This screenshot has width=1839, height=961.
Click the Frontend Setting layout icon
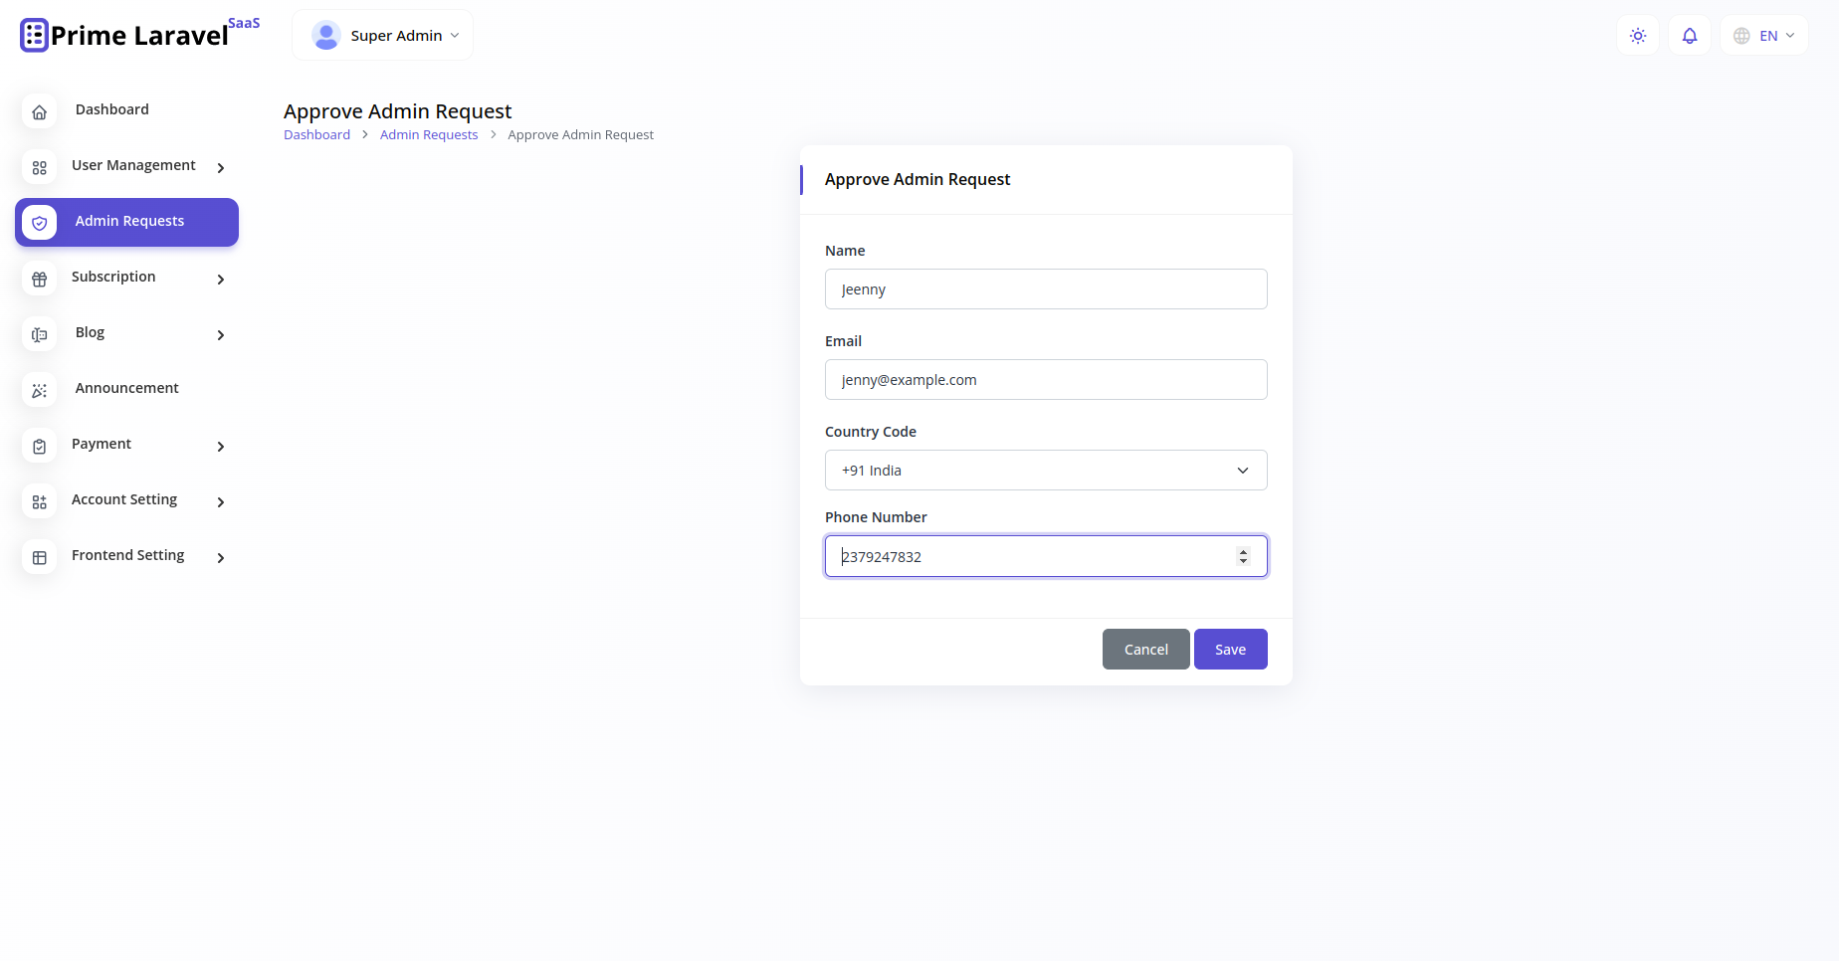[x=39, y=557]
